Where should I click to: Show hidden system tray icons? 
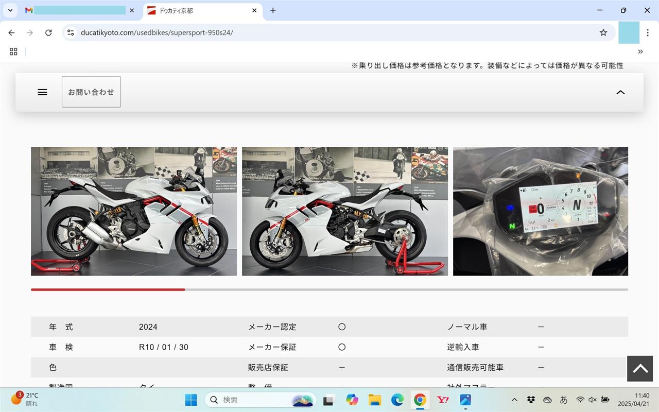coord(514,400)
